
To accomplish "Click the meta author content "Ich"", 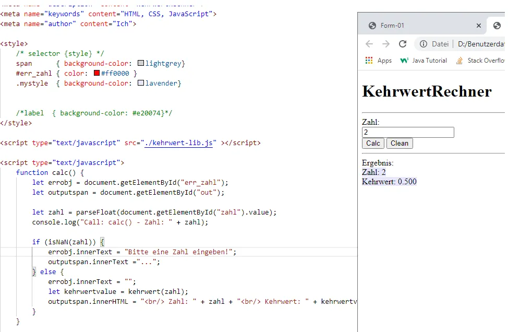I will 122,23.
